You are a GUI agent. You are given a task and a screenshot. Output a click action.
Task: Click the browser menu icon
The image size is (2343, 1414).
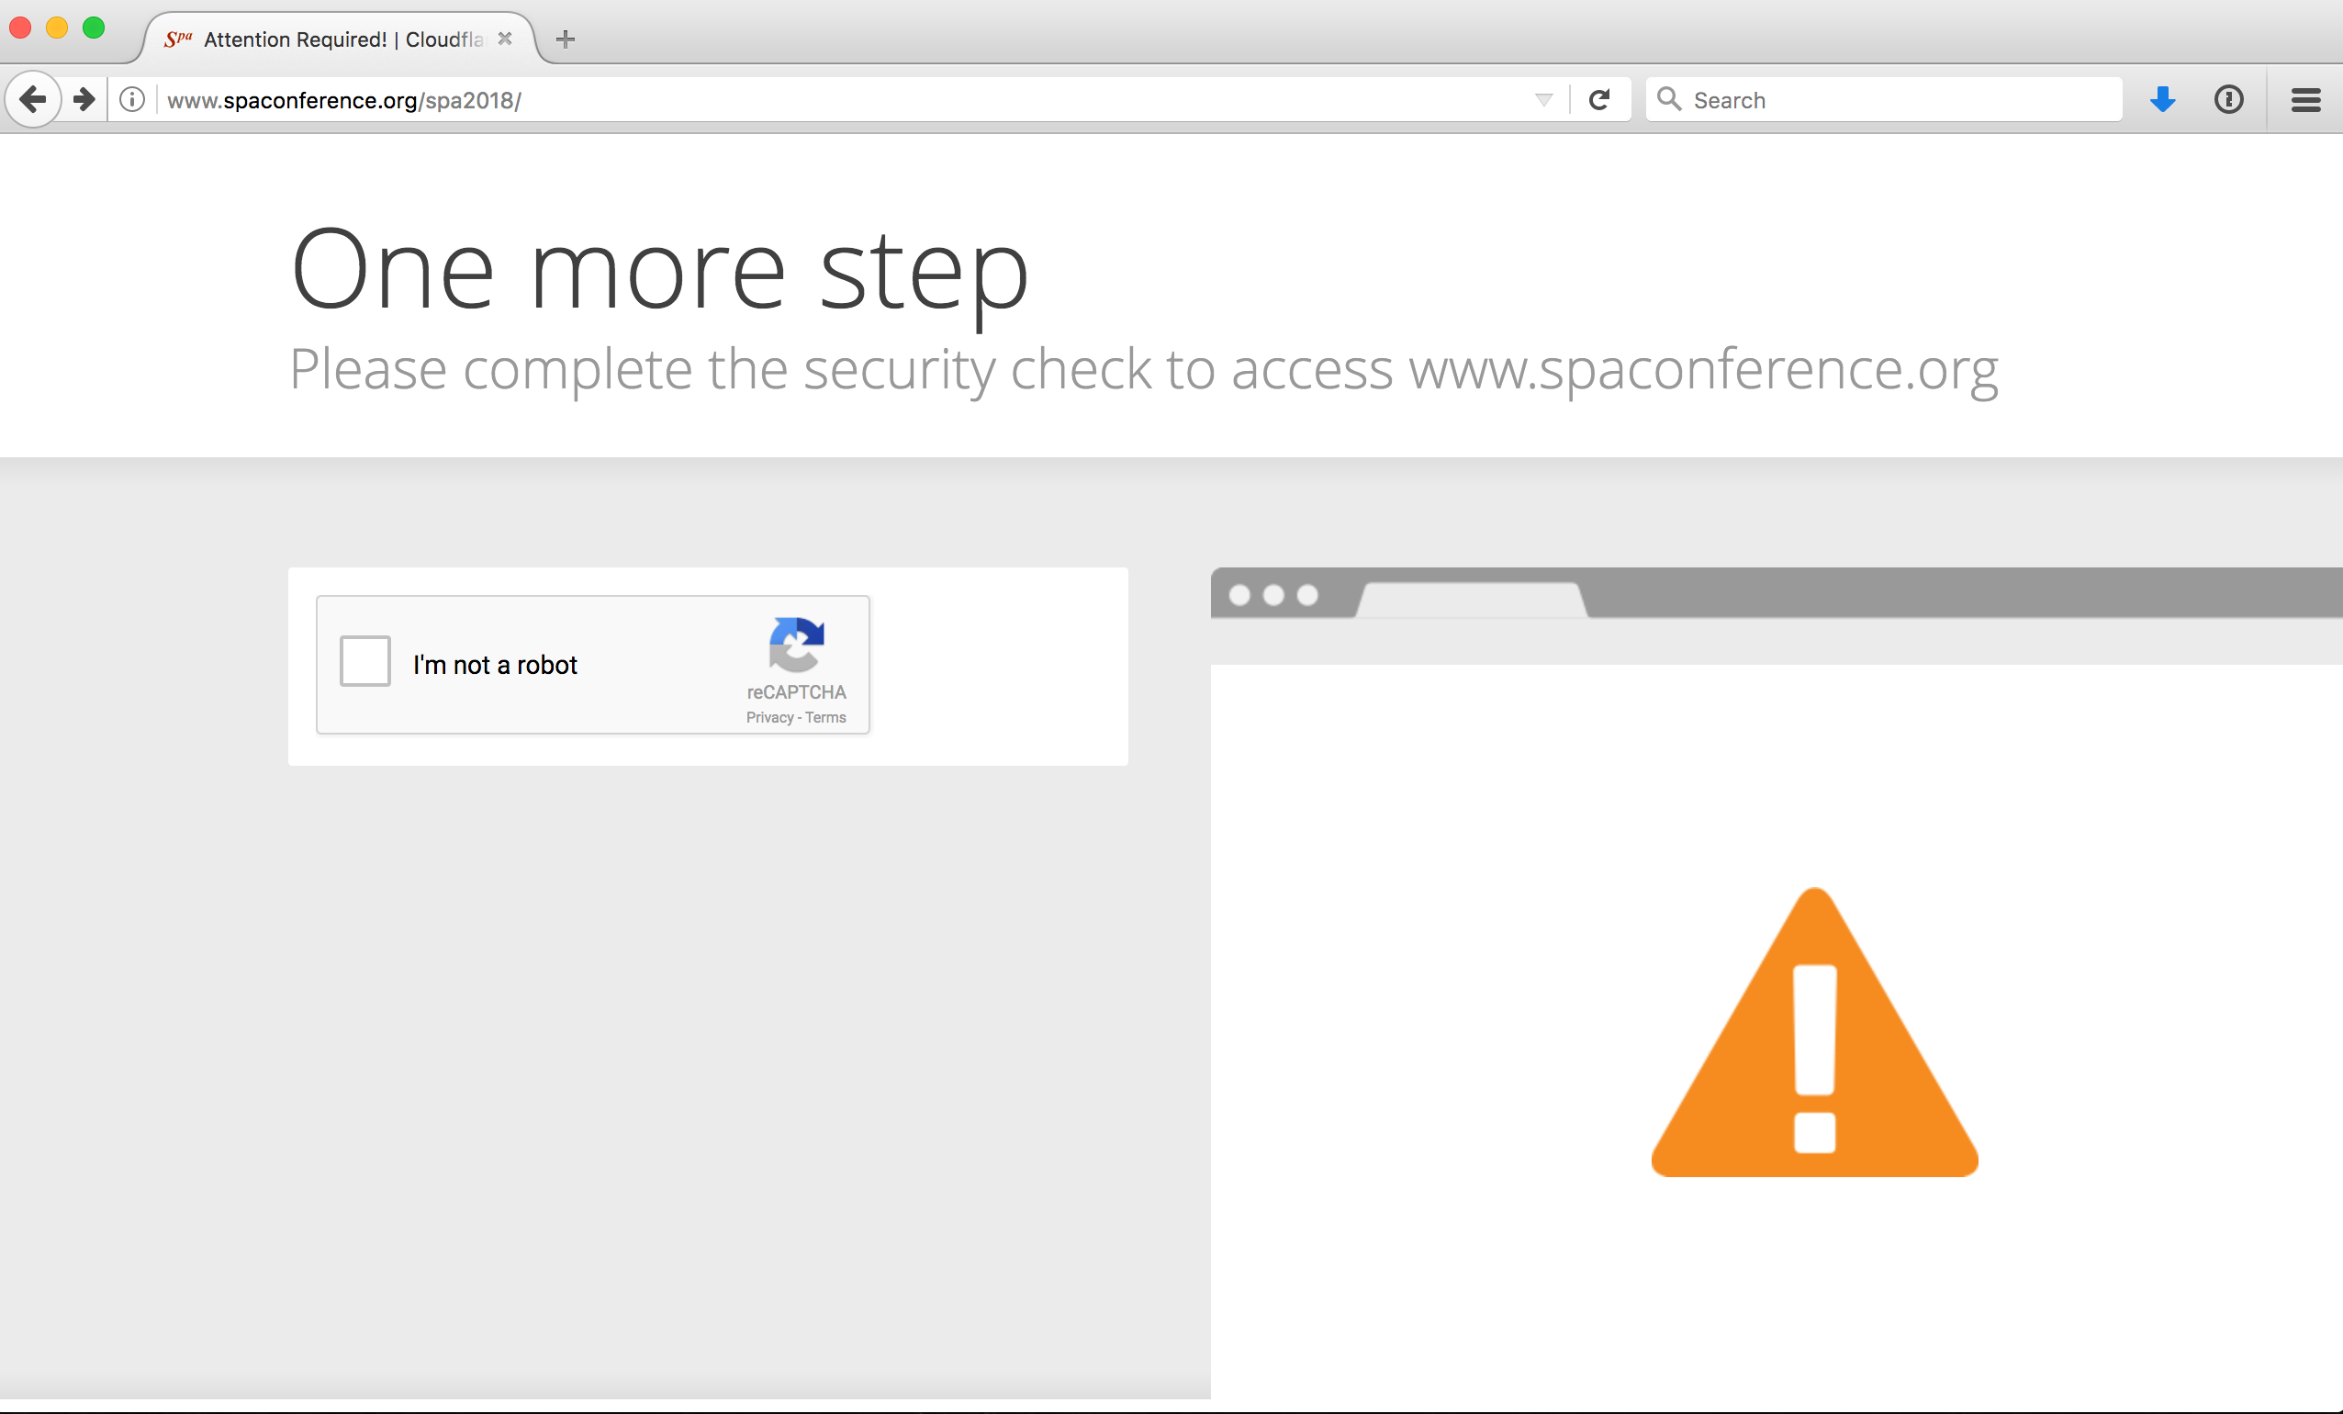click(x=2306, y=100)
